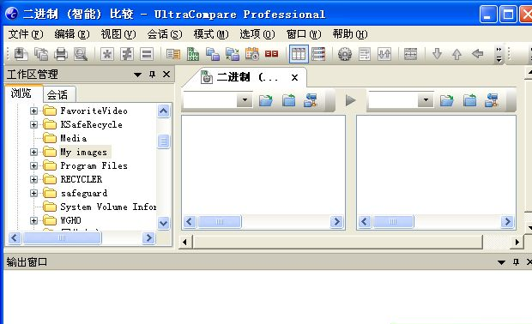The image size is (532, 324).
Task: Click the print icon in toolbar
Action: [61, 54]
